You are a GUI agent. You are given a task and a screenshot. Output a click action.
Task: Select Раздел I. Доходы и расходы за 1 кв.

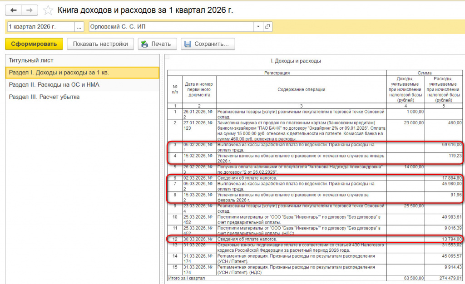(x=82, y=73)
